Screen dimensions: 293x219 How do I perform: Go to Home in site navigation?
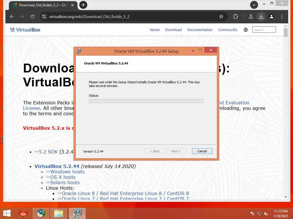(x=155, y=30)
